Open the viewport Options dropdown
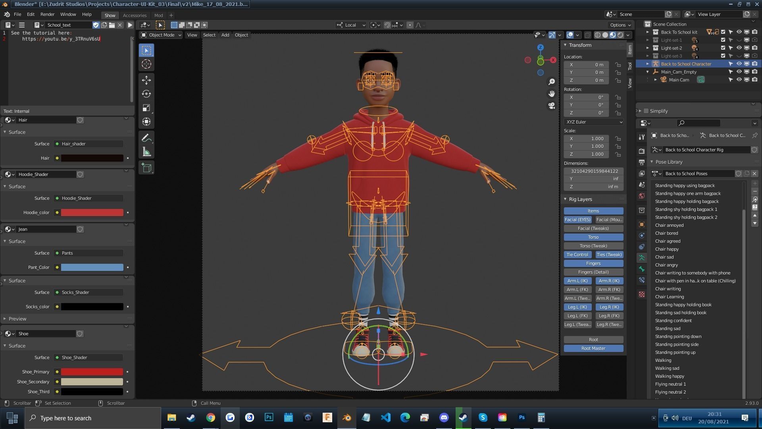This screenshot has height=429, width=762. [620, 25]
